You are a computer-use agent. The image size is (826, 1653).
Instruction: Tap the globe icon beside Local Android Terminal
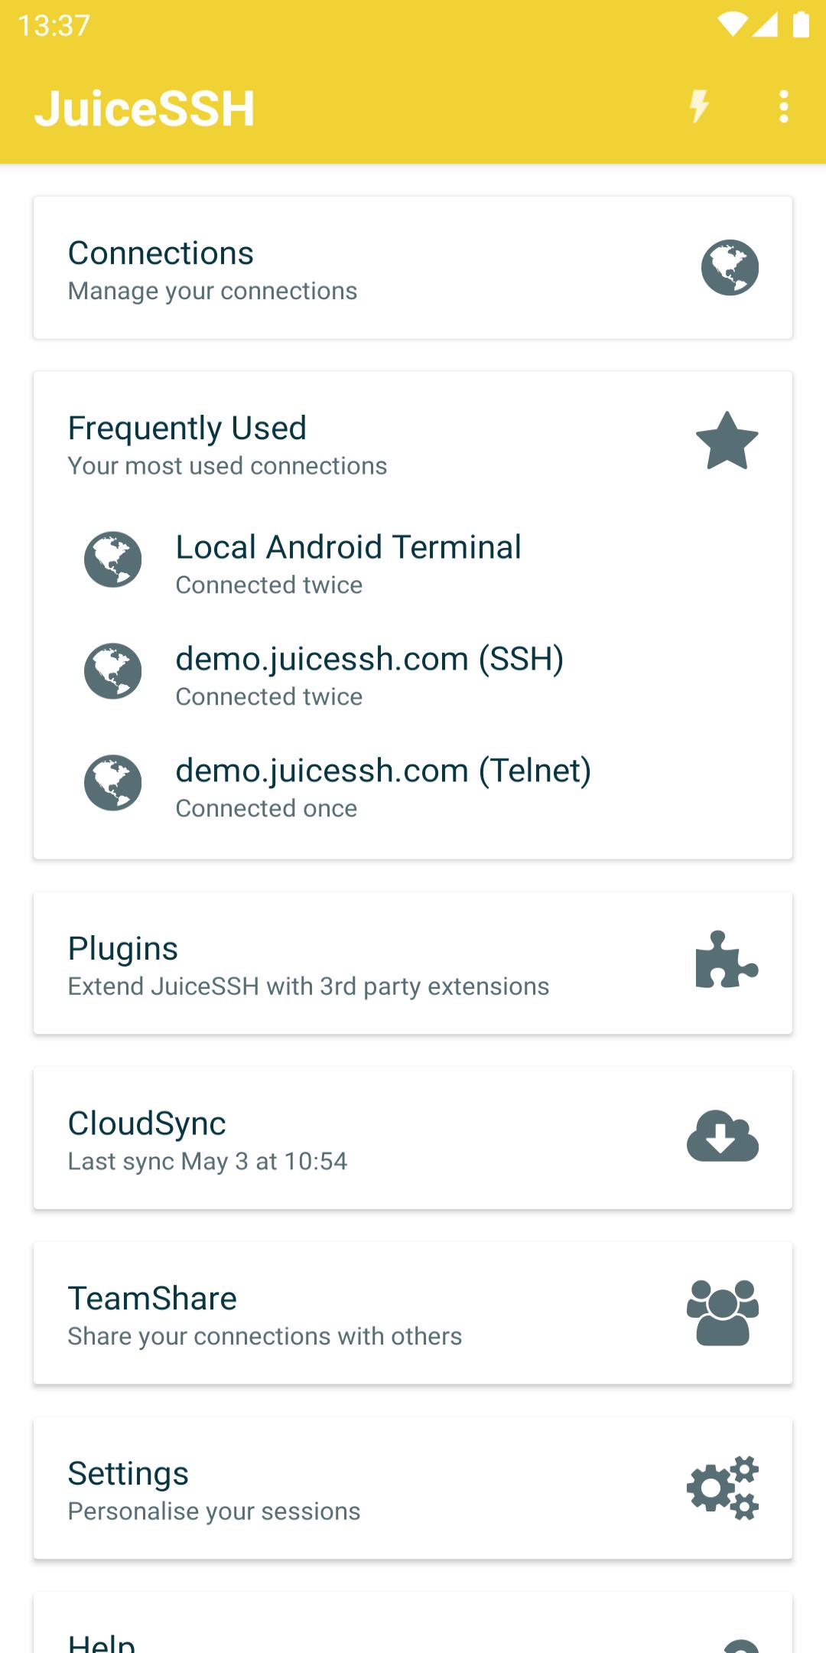pyautogui.click(x=113, y=559)
